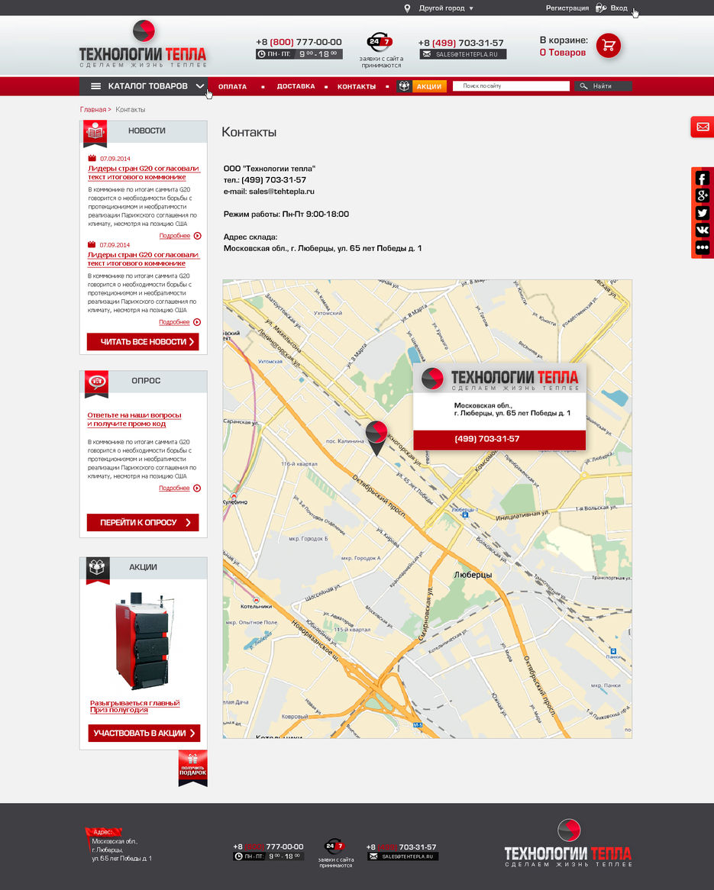Screen dimensions: 714x890
Task: Click the Технологии Тепла header logo
Action: tap(143, 45)
